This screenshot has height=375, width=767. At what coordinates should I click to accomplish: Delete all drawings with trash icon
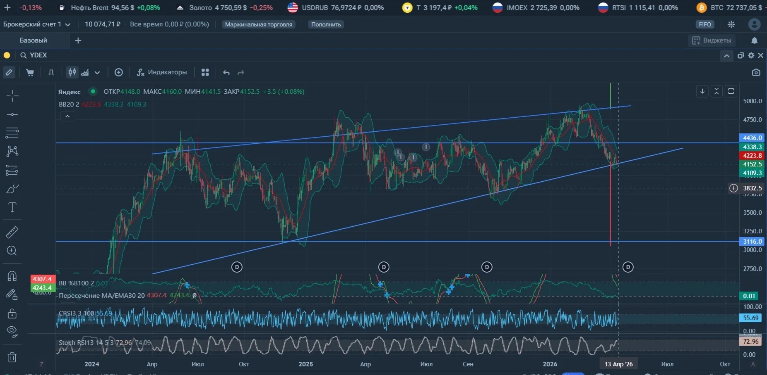(12, 357)
